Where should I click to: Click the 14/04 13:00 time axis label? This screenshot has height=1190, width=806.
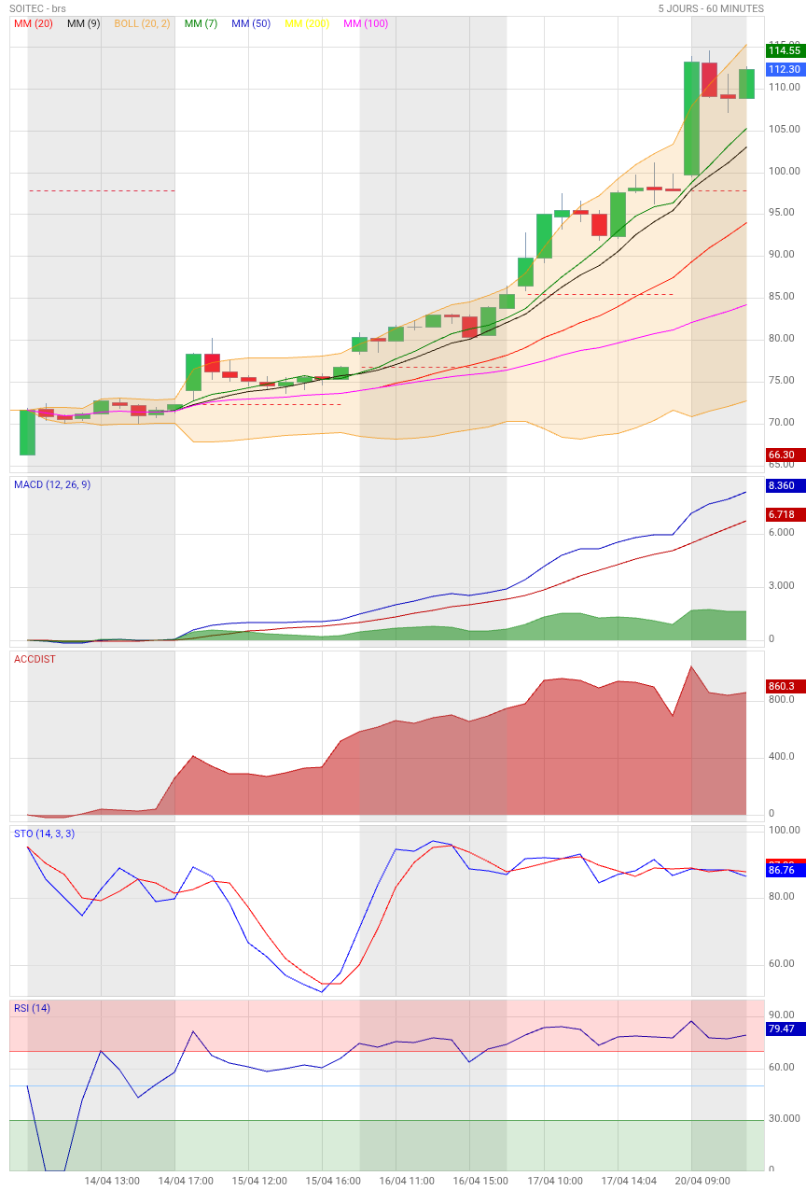coord(112,1181)
